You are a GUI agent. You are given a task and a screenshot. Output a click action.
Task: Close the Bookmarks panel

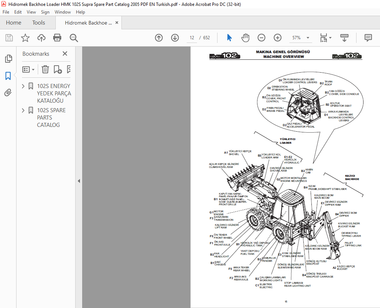pos(65,54)
